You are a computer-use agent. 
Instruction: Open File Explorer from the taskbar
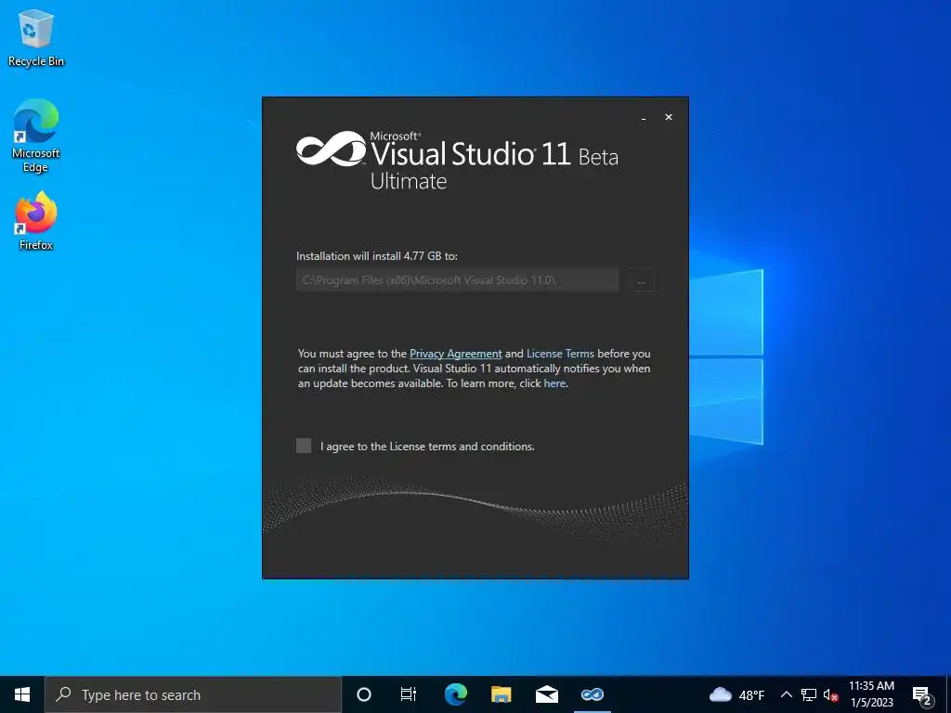pyautogui.click(x=501, y=694)
